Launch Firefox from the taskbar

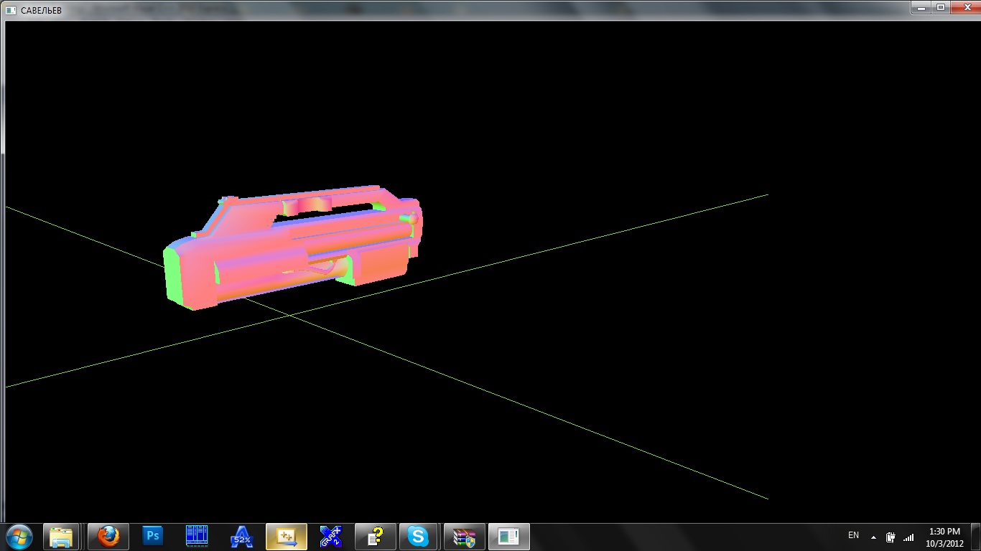pyautogui.click(x=108, y=537)
